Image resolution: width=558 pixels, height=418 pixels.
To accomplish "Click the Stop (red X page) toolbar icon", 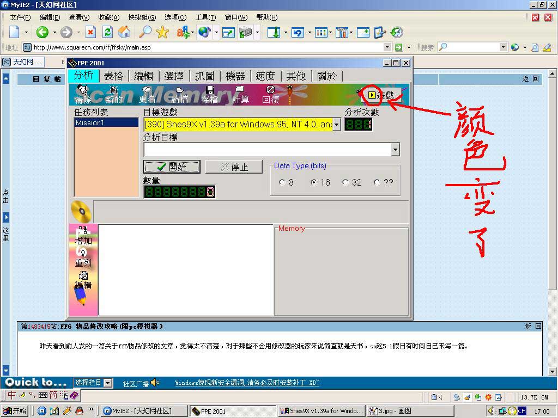I will point(91,32).
